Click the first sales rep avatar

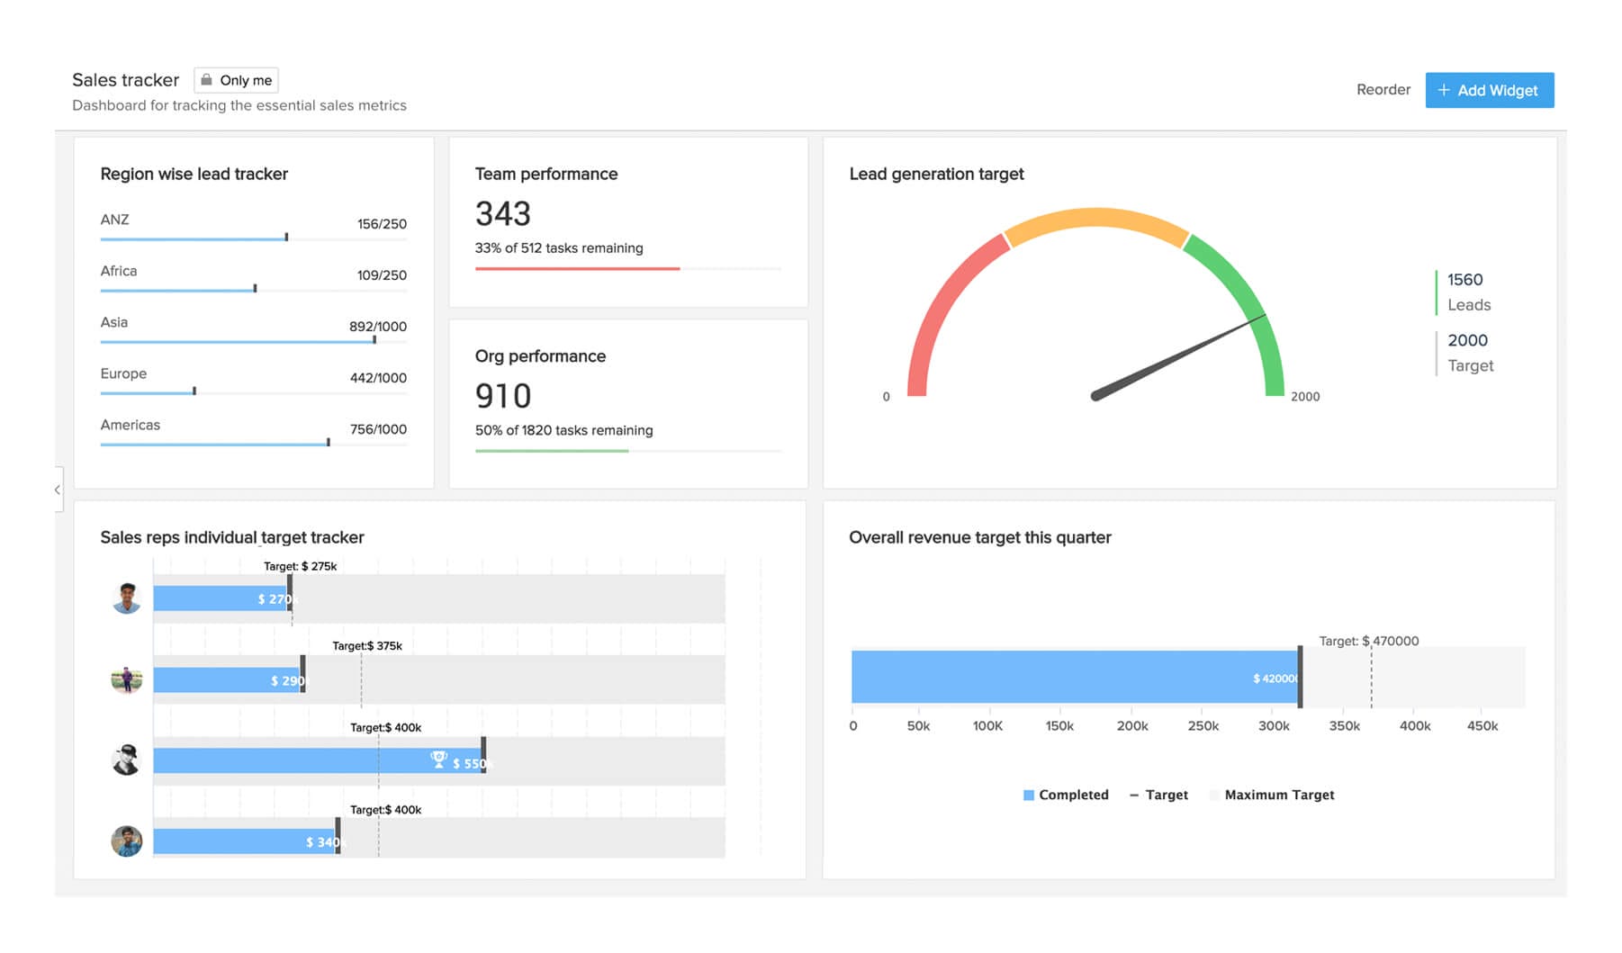click(x=127, y=598)
